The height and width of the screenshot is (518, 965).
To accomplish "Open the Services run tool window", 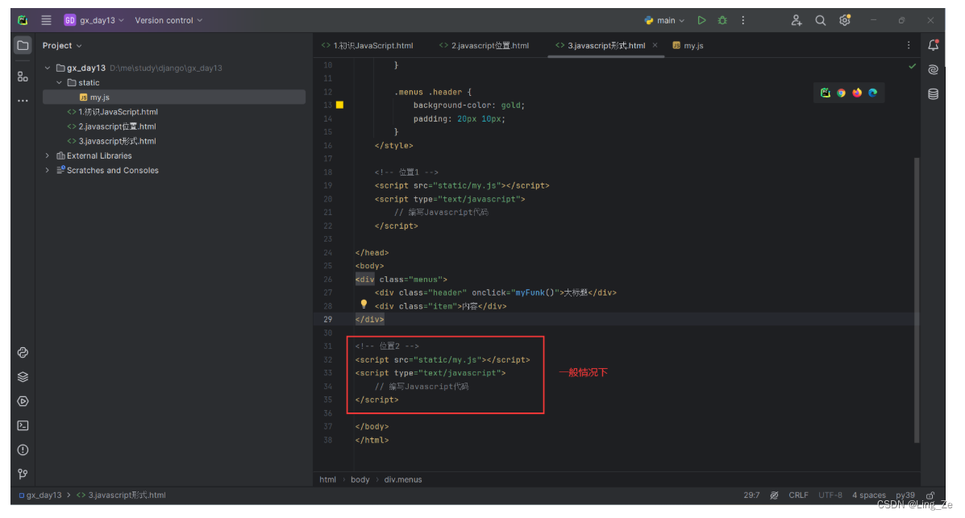I will coord(23,401).
